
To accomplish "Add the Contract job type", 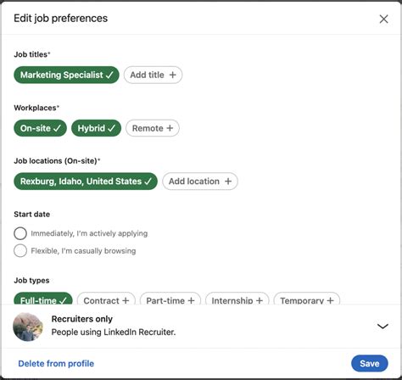I will [106, 299].
